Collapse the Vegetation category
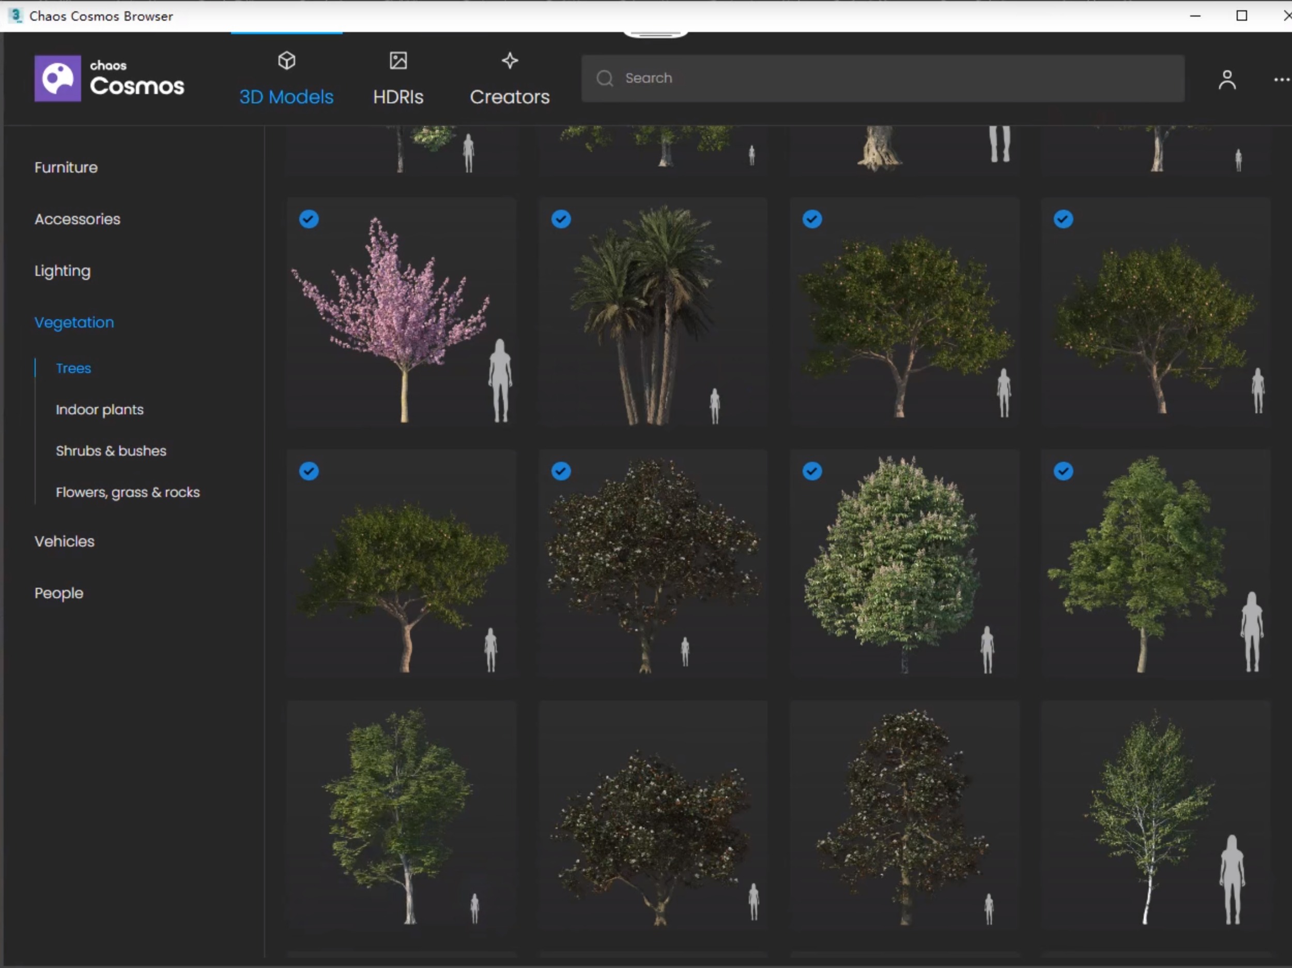The width and height of the screenshot is (1292, 968). (x=73, y=322)
